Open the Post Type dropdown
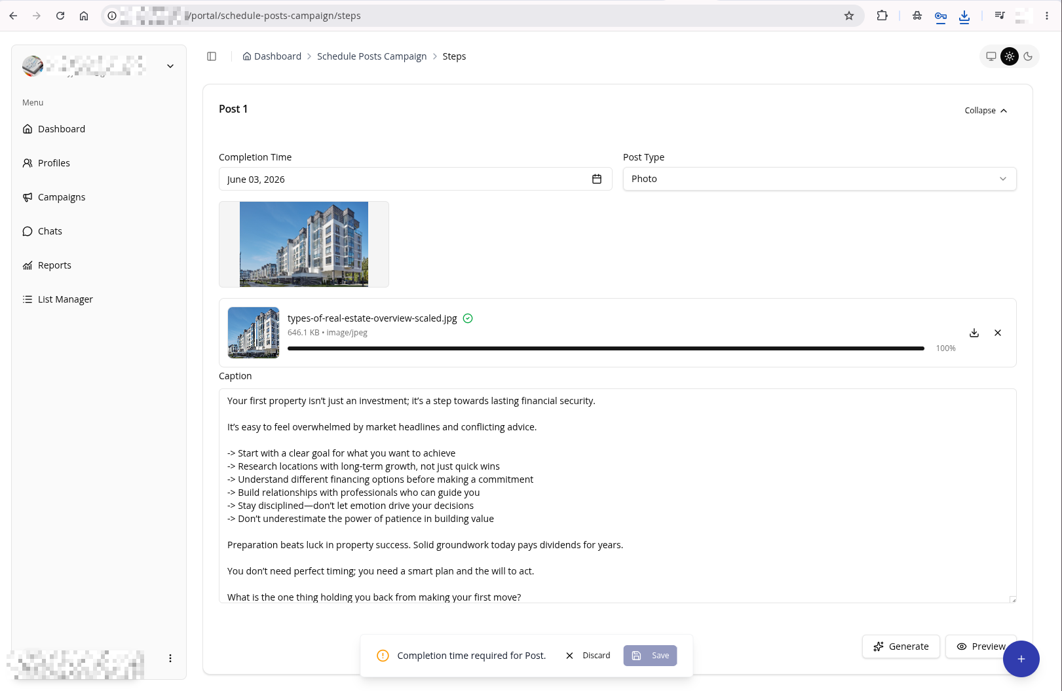 point(820,179)
